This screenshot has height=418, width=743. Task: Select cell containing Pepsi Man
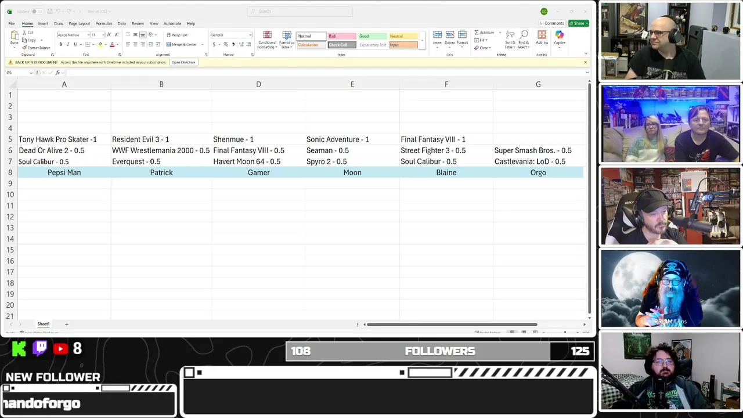pyautogui.click(x=64, y=172)
